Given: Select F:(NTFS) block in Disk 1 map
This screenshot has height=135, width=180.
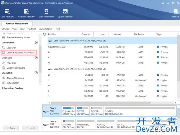Looking at the screenshot, I should coord(97,111).
